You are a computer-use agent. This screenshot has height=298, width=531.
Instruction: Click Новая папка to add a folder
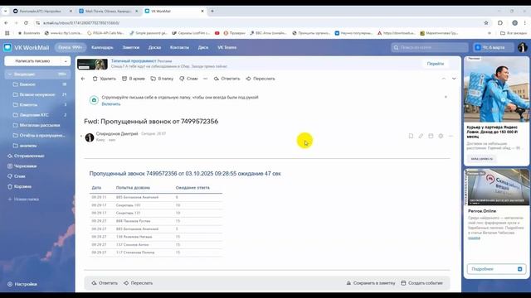[24, 199]
